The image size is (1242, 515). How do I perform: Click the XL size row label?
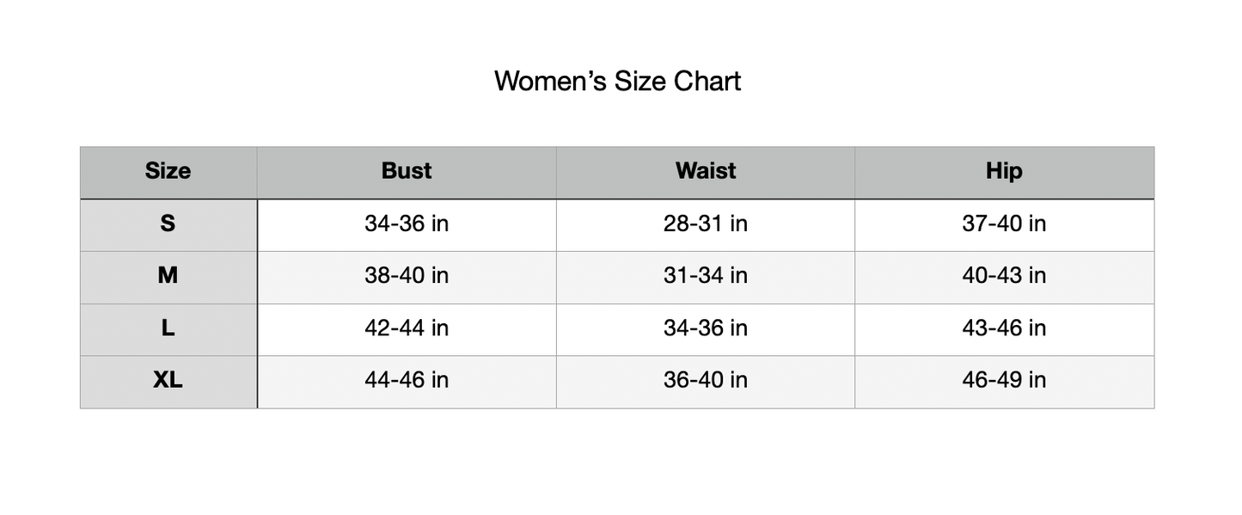click(168, 380)
